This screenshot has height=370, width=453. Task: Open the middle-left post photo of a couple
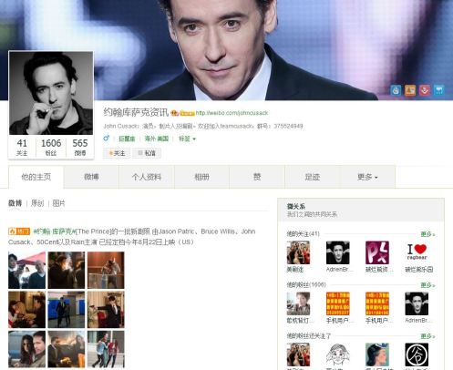click(26, 310)
